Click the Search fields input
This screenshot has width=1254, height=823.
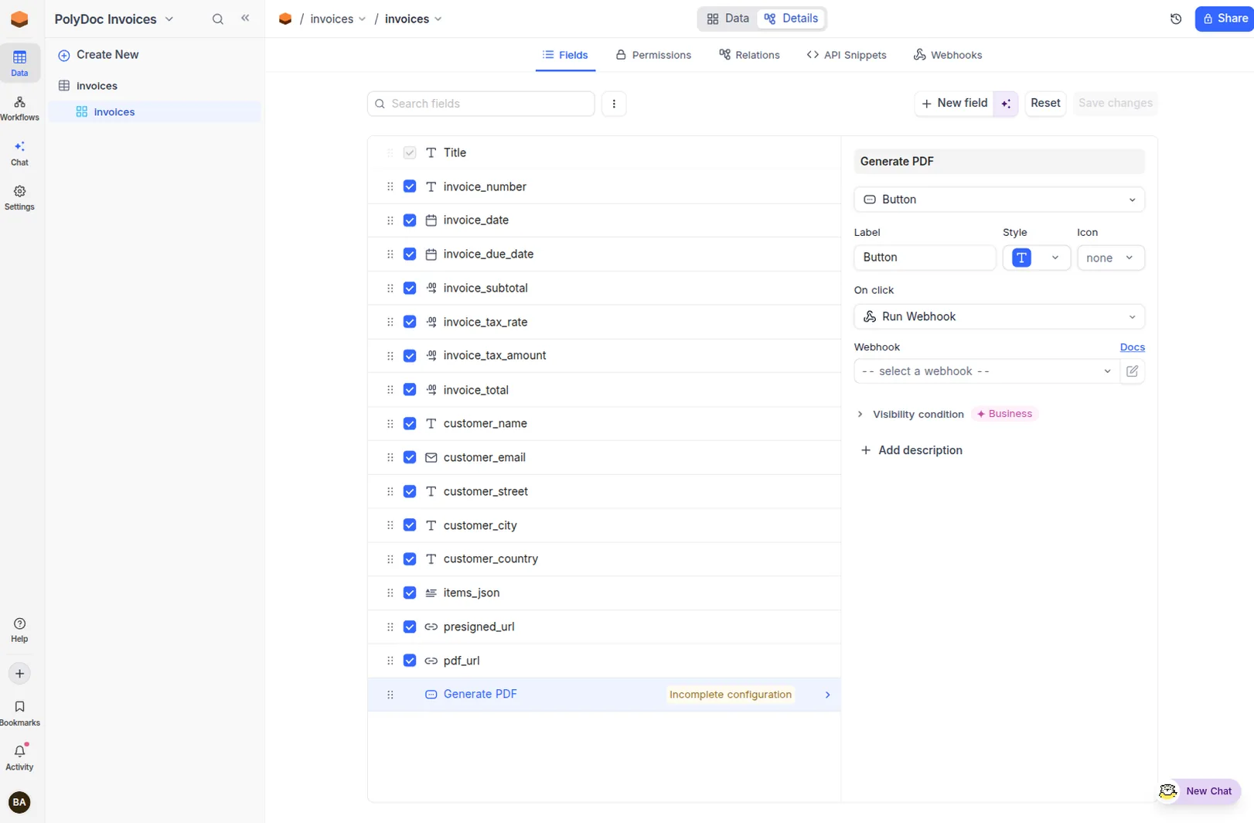tap(481, 104)
